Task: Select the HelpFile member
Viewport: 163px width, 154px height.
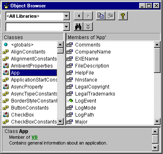Action: coord(85,73)
